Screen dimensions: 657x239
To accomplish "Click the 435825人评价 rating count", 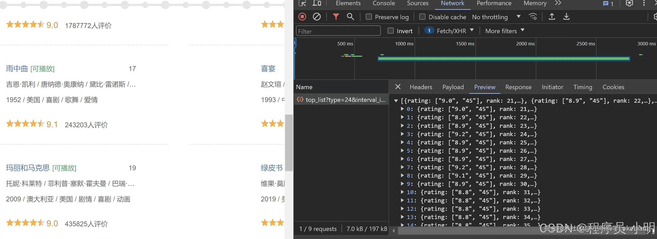I will [86, 224].
